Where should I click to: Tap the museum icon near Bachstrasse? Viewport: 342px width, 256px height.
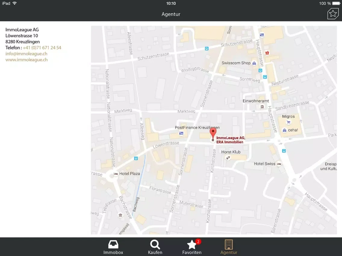120,215
